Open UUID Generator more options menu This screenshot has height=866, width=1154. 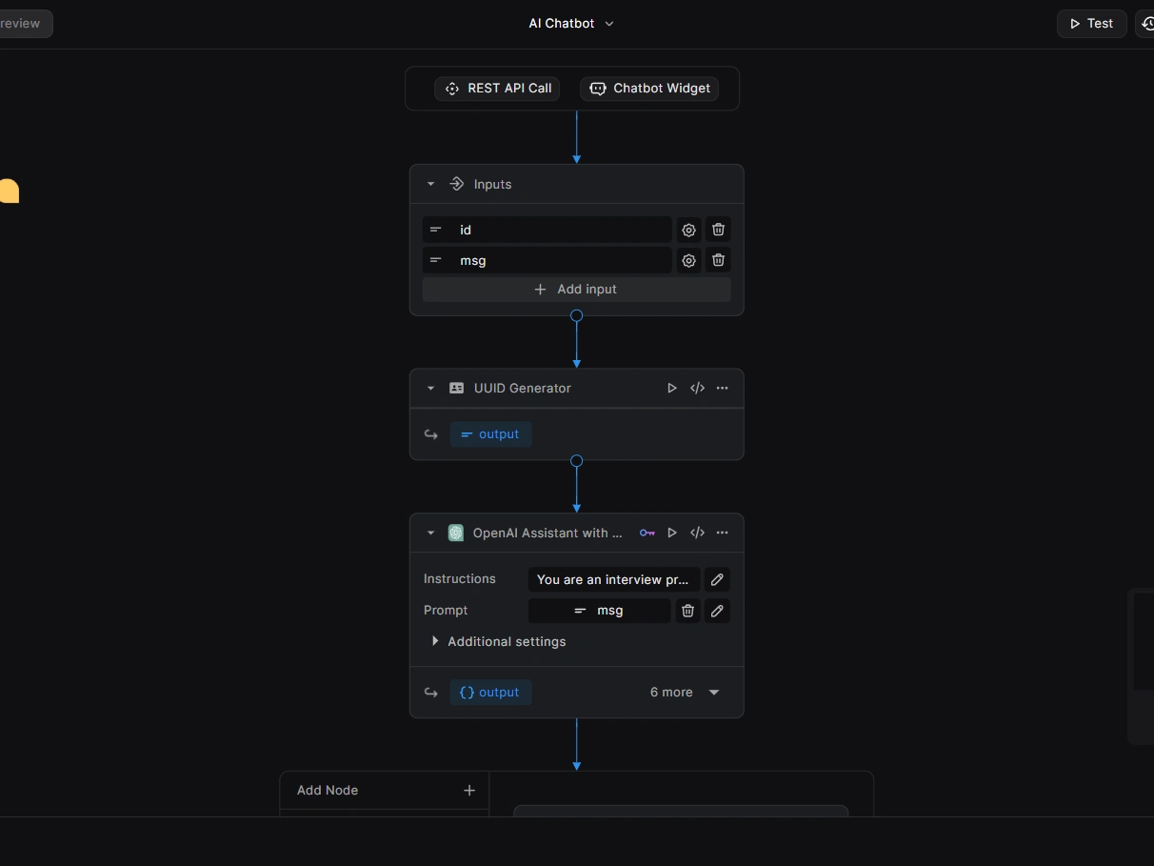723,388
